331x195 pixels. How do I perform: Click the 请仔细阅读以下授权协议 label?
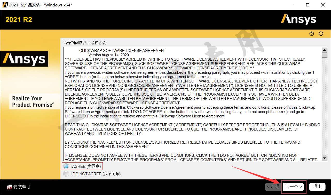pyautogui.click(x=85, y=43)
